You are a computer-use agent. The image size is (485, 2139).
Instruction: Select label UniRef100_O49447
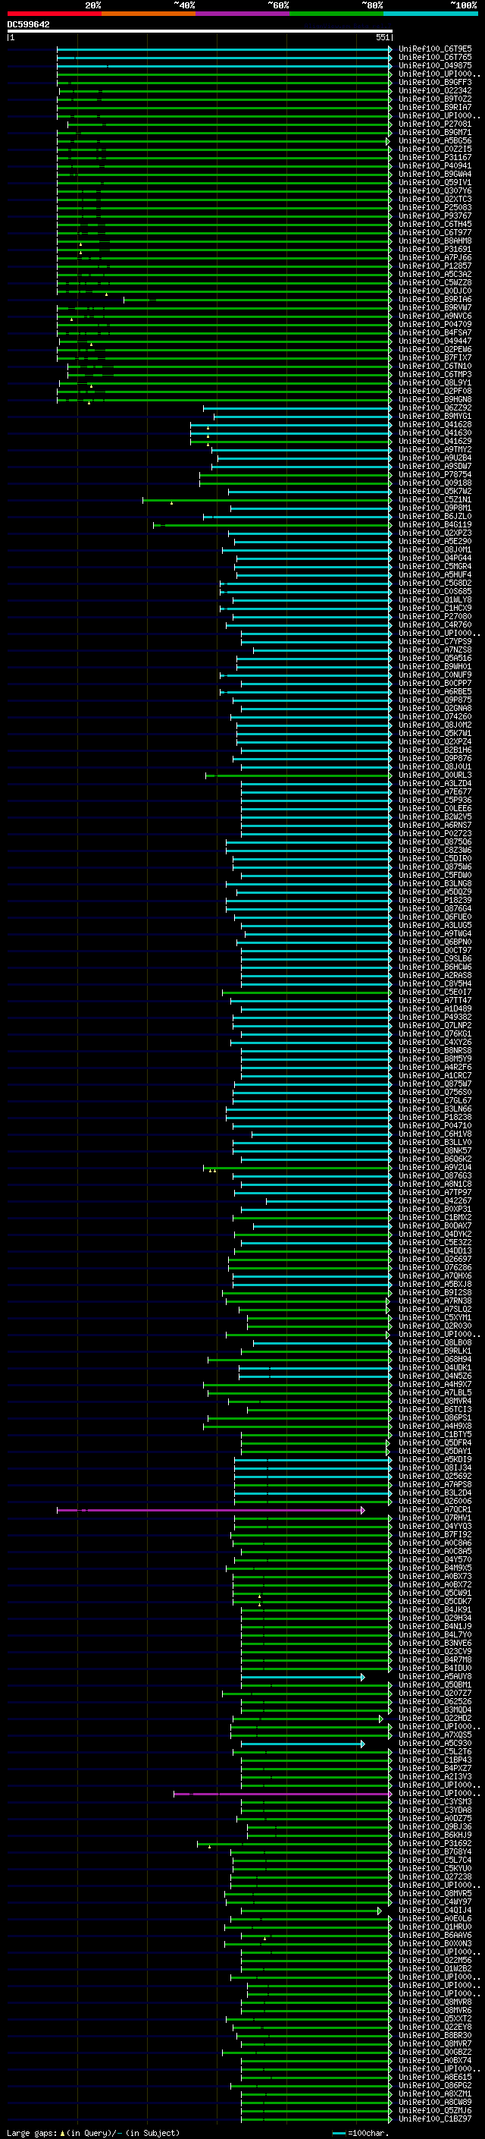pos(434,341)
